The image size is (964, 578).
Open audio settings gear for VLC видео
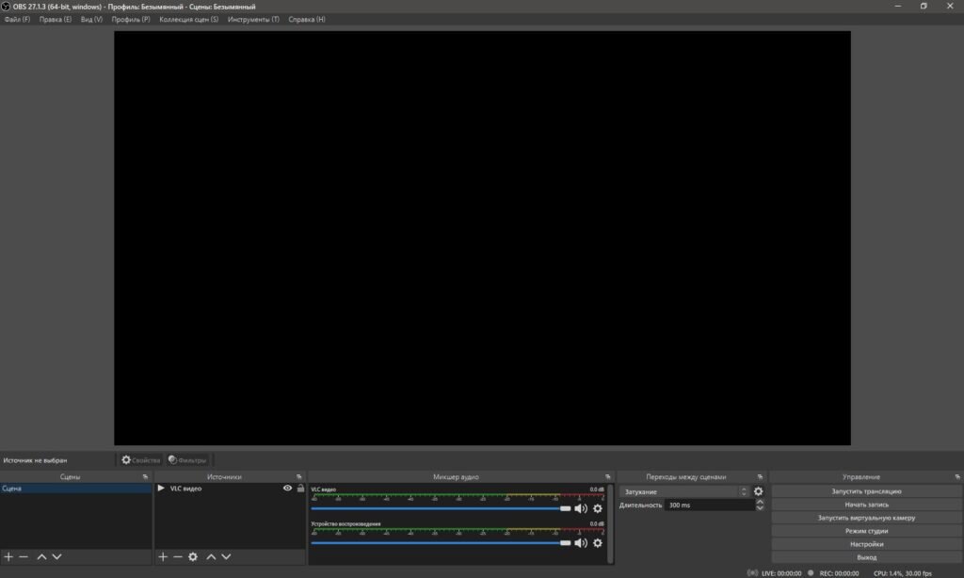pos(598,508)
